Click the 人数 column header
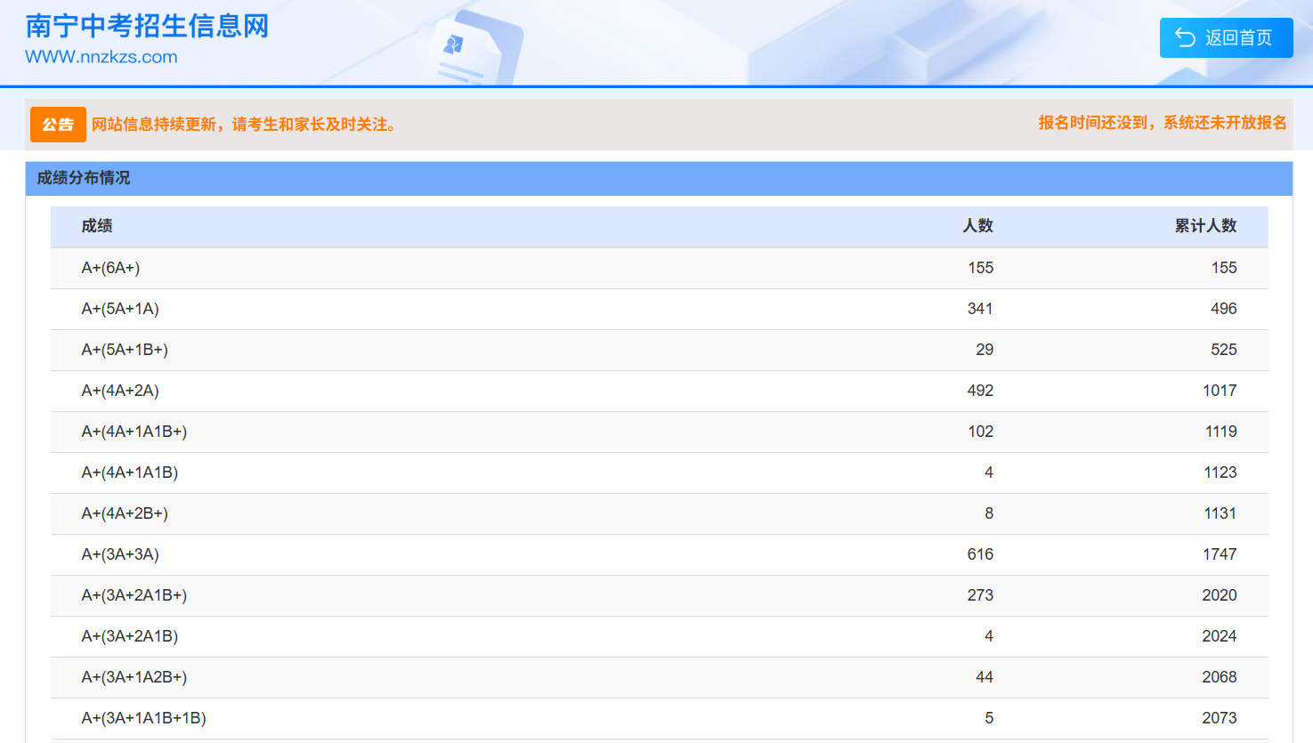Image resolution: width=1313 pixels, height=743 pixels. coord(977,226)
